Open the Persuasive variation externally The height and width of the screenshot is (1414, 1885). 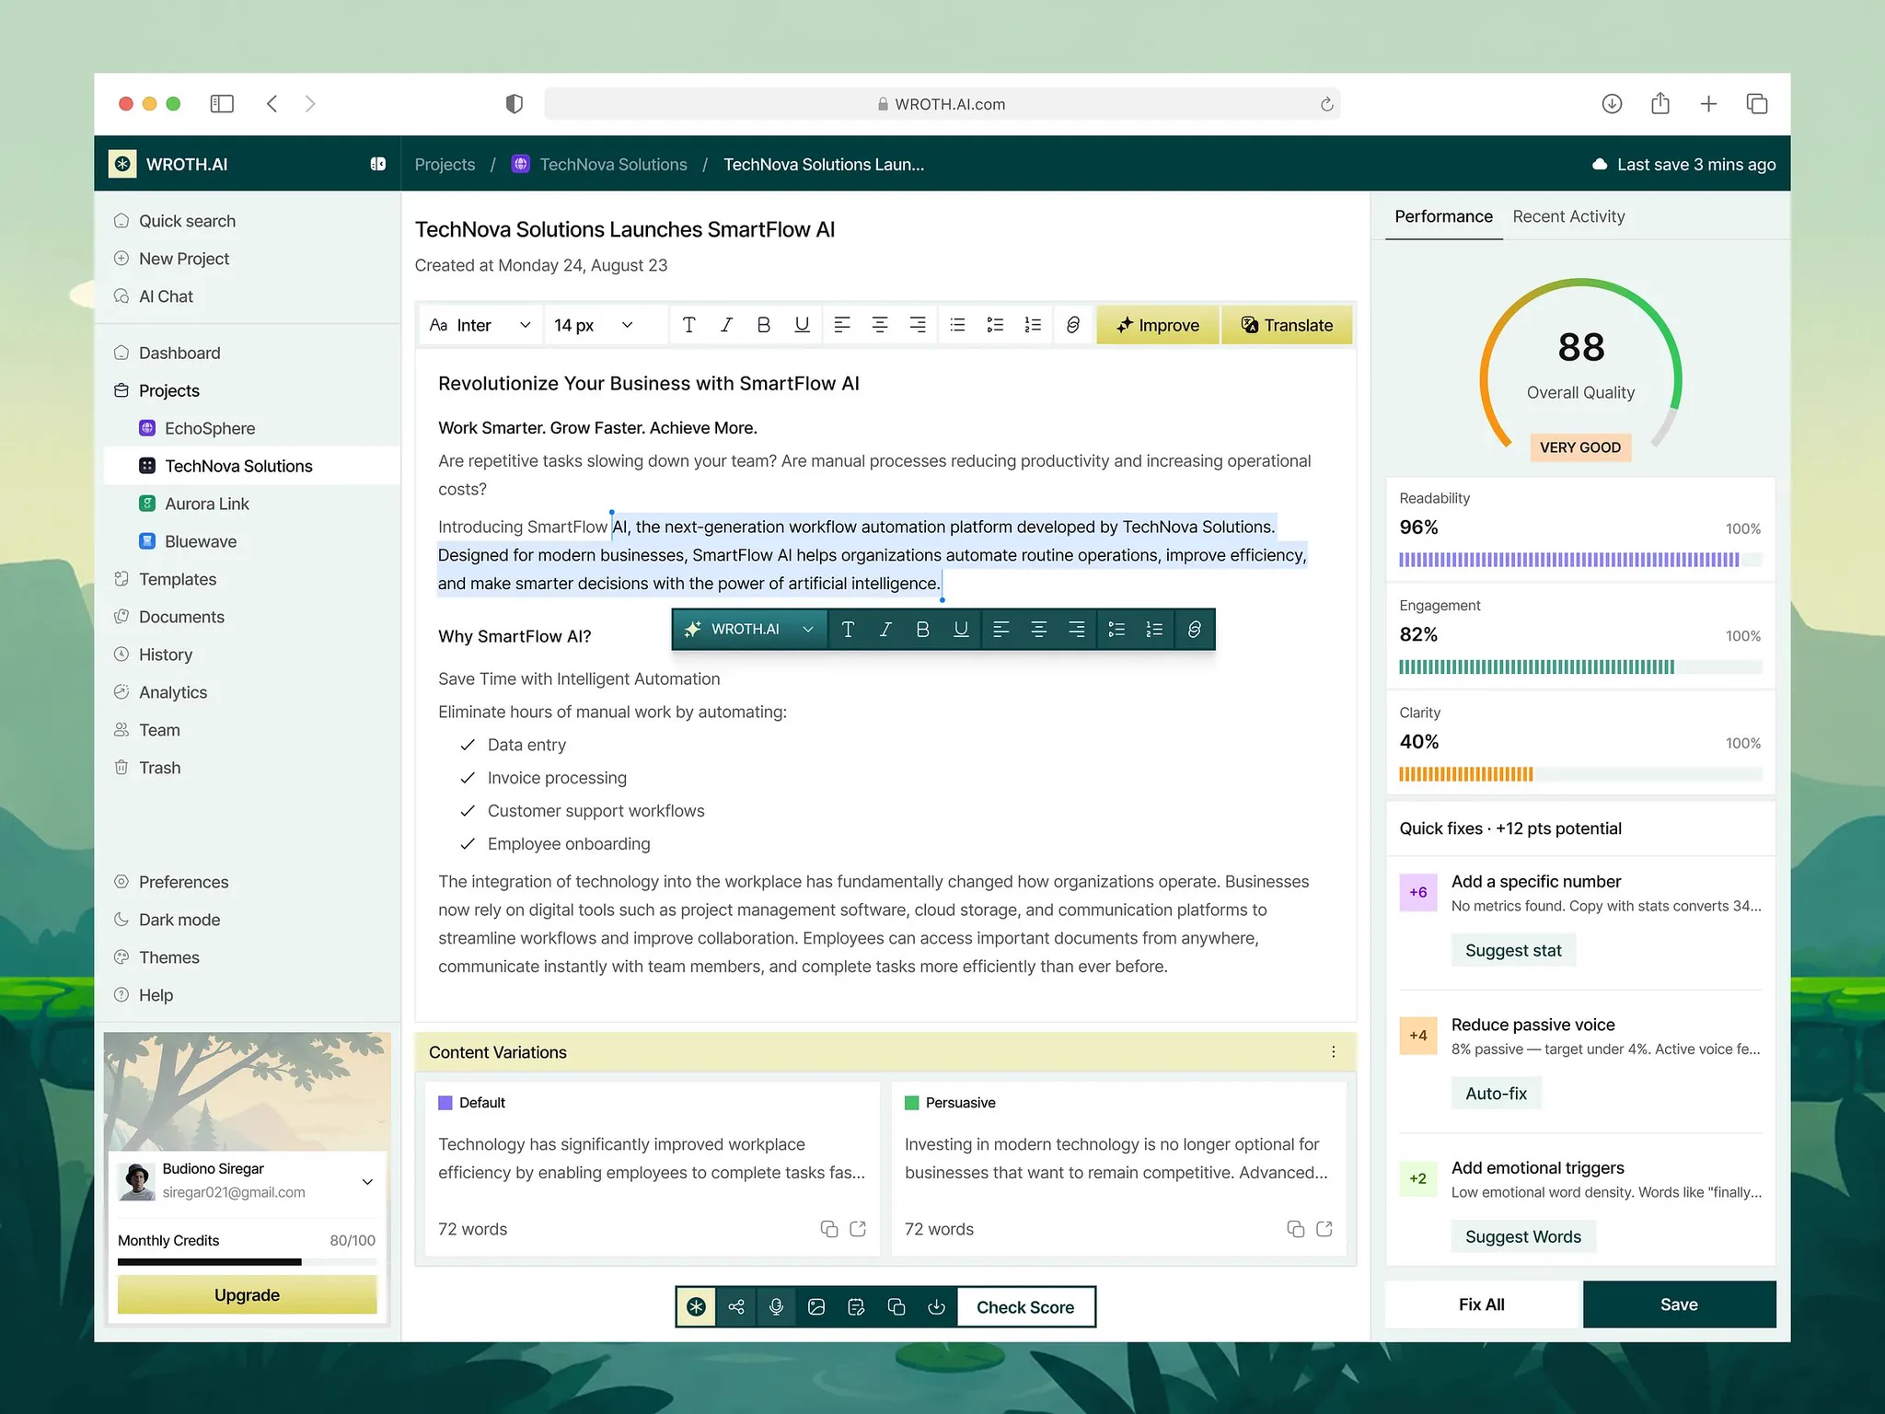[1324, 1229]
